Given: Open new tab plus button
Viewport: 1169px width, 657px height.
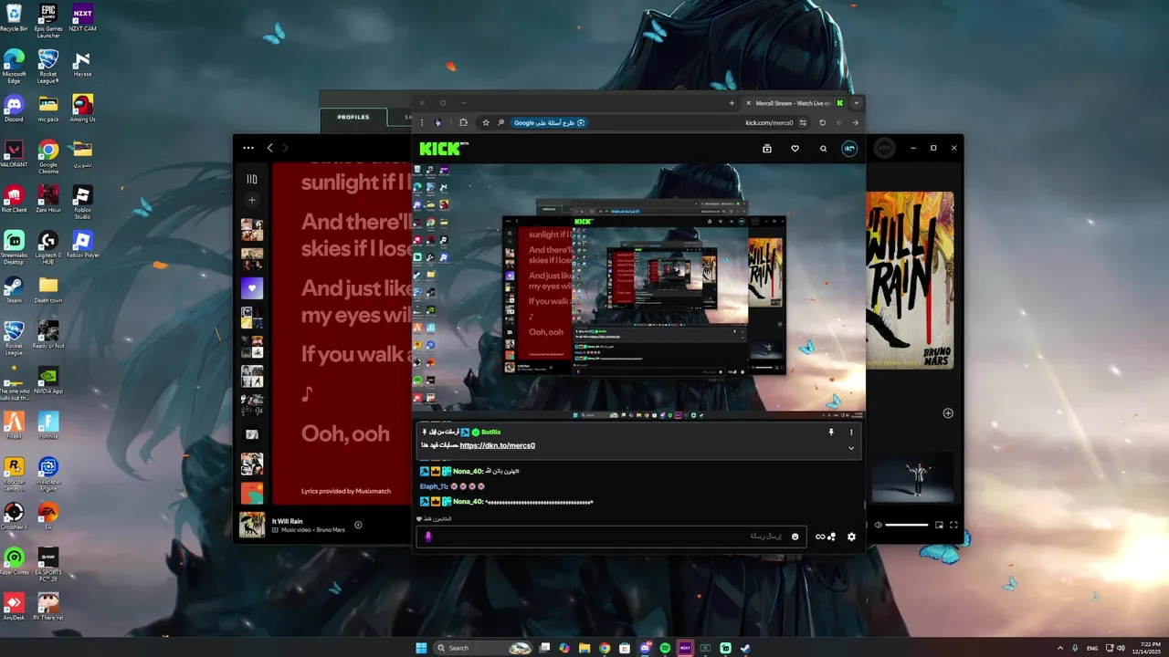Looking at the screenshot, I should pyautogui.click(x=732, y=103).
